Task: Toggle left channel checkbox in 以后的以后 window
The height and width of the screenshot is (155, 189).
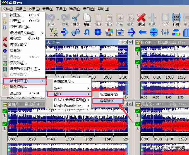Action: pos(138,49)
